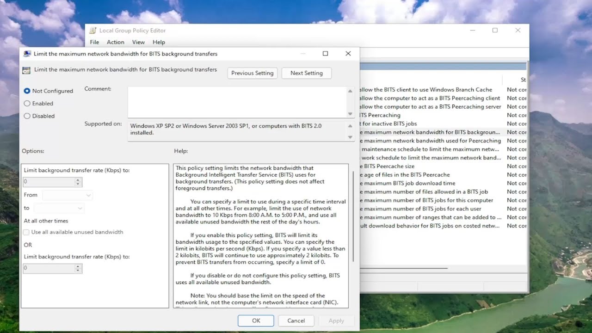This screenshot has width=592, height=333.
Task: Click the first transfer rate Kbps field
Action: pos(49,182)
